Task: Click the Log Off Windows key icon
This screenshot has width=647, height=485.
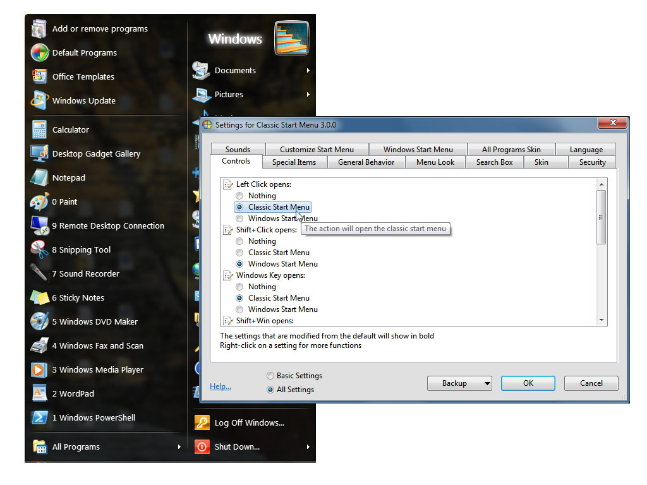Action: (x=202, y=423)
